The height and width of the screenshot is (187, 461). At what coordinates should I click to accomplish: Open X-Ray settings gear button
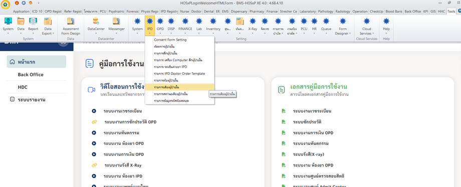click(253, 26)
